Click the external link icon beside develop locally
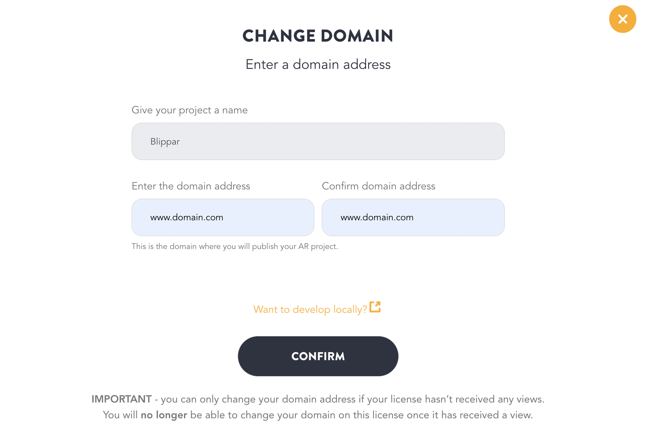Image resolution: width=645 pixels, height=447 pixels. tap(375, 307)
